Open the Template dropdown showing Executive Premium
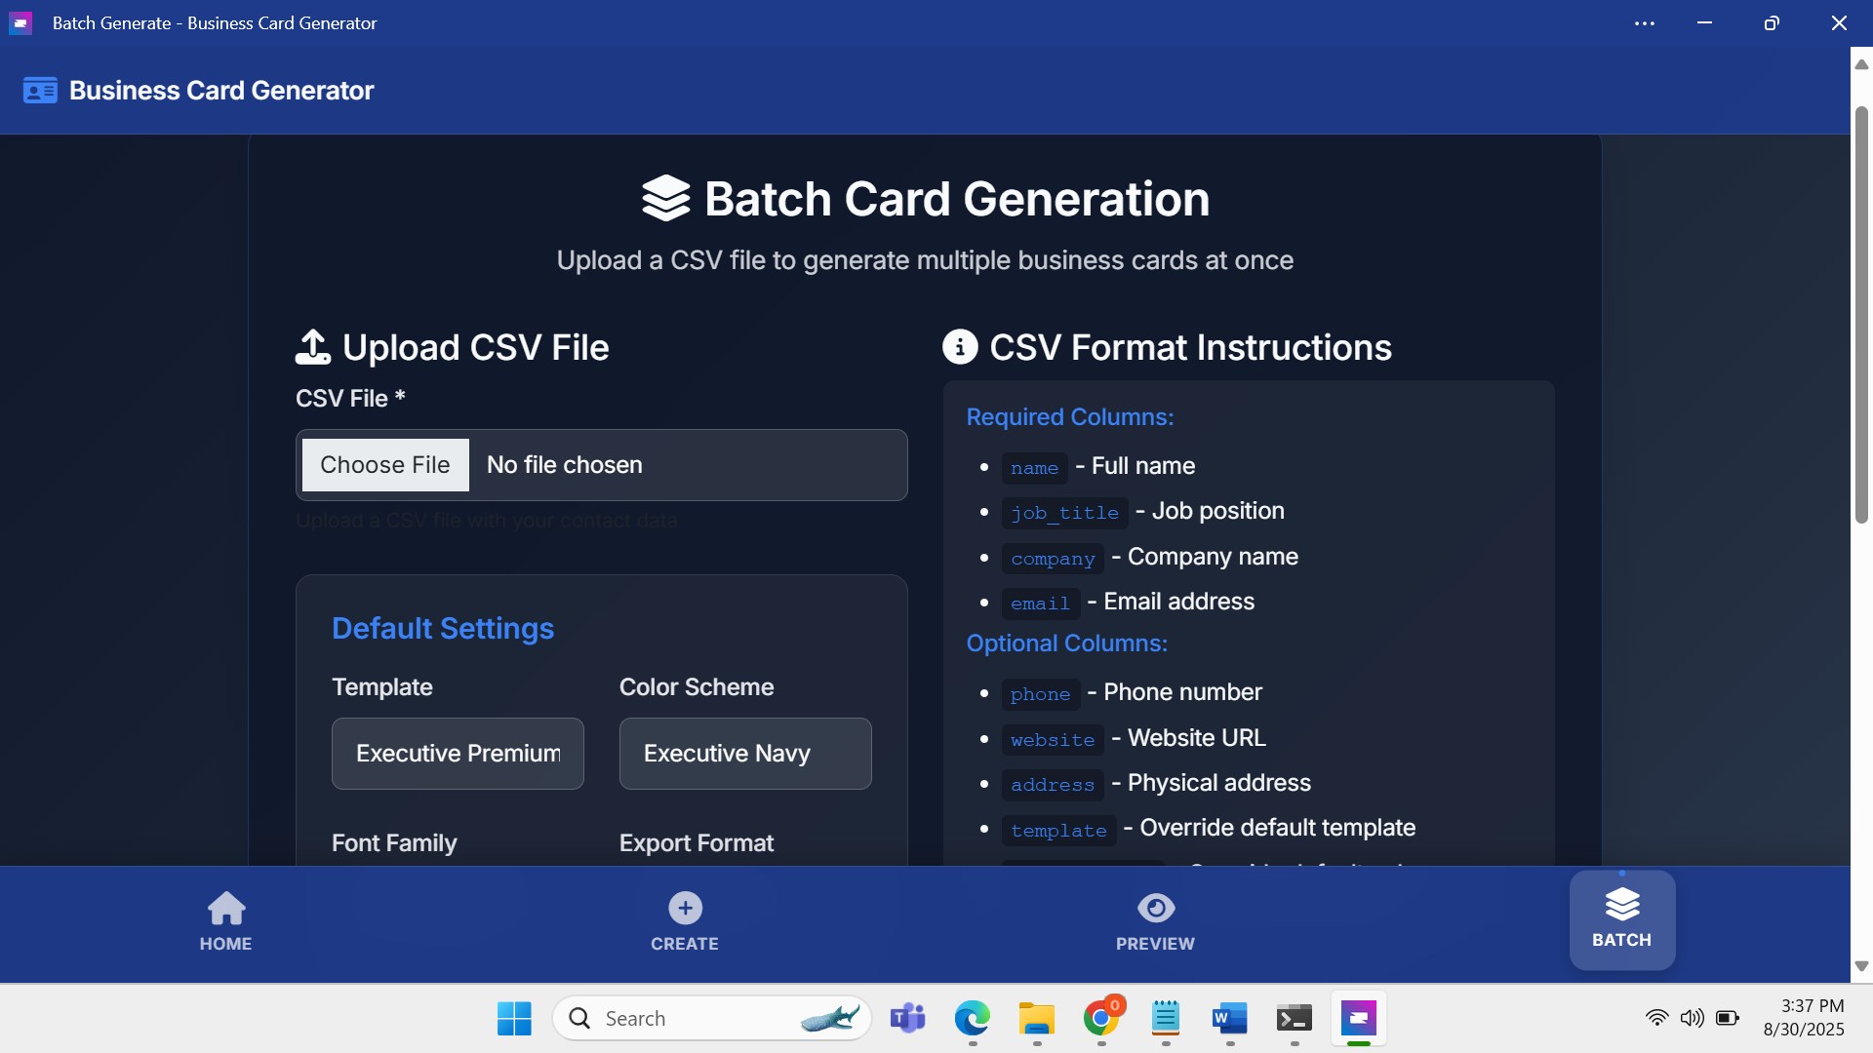This screenshot has height=1053, width=1873. pos(458,754)
